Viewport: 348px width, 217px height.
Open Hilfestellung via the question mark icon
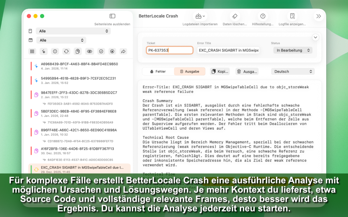(263, 16)
